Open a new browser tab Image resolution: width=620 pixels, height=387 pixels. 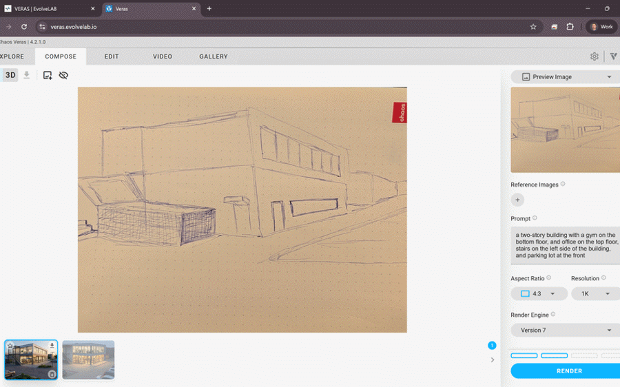(x=209, y=9)
